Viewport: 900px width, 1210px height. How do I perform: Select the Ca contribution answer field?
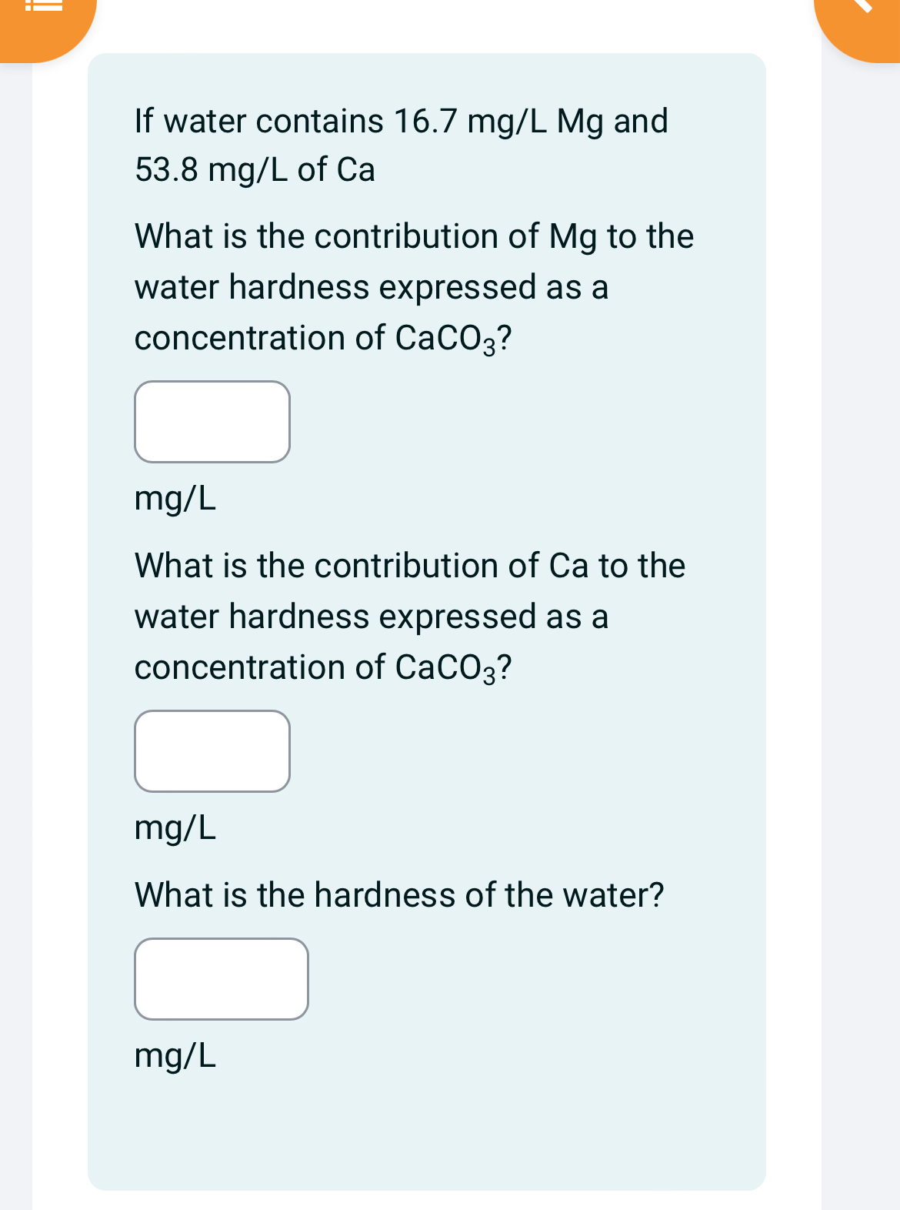(x=212, y=750)
